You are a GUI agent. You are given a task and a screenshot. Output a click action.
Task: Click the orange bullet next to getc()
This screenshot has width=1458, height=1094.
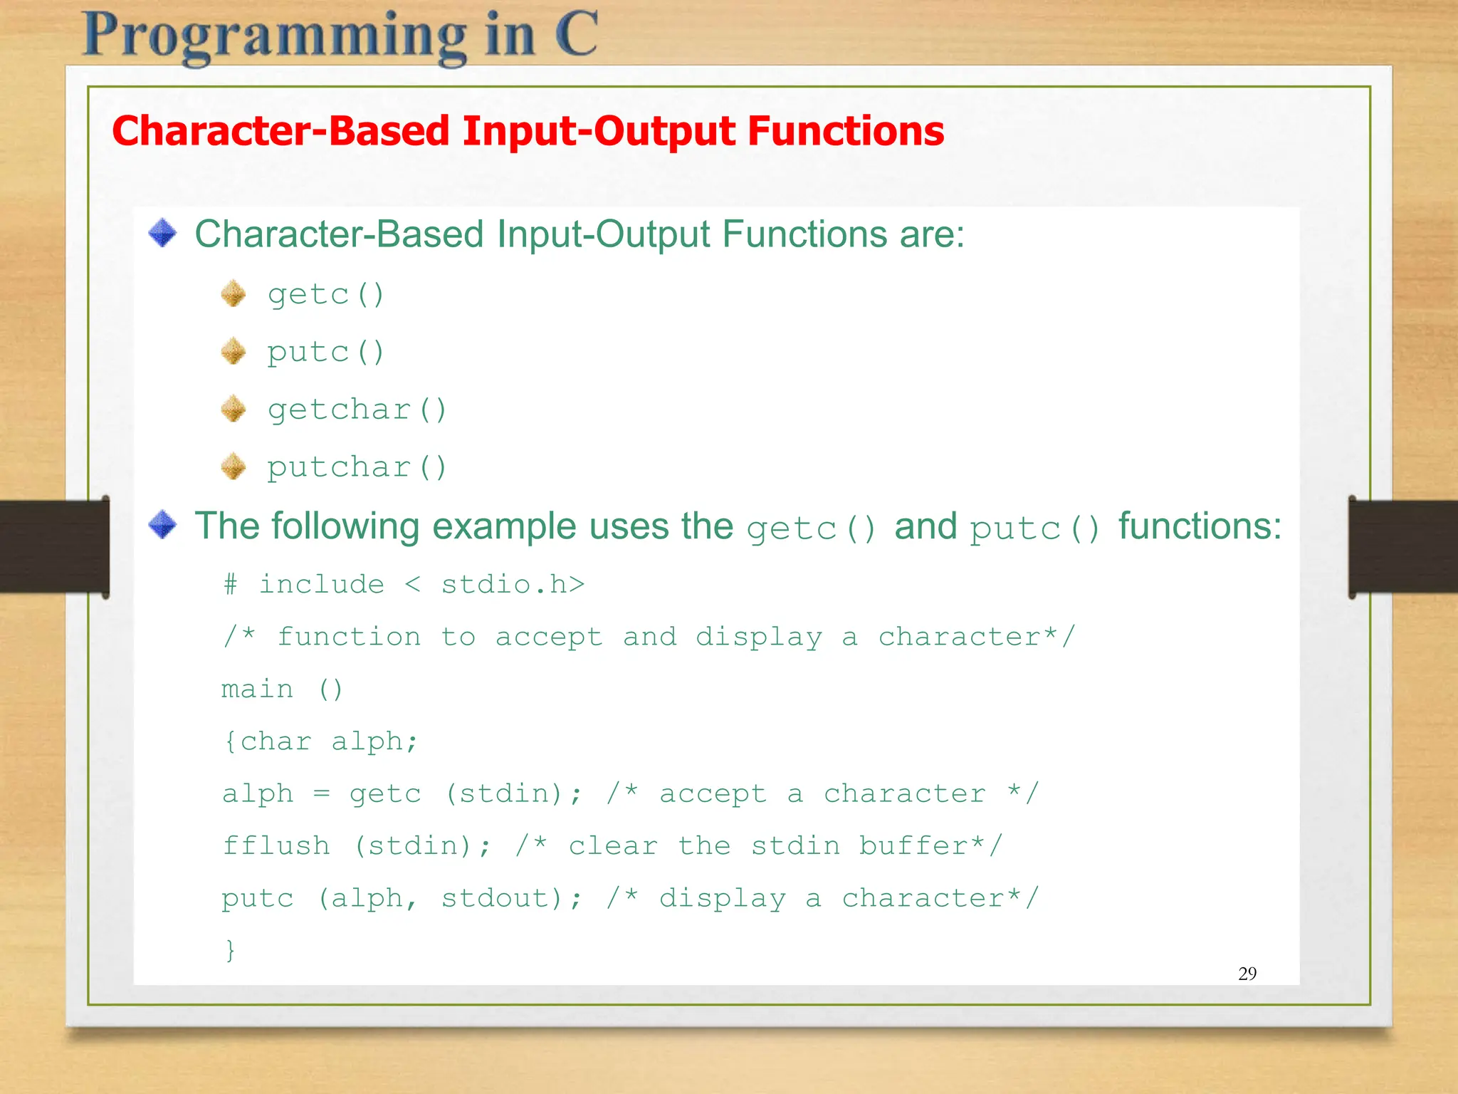point(233,293)
